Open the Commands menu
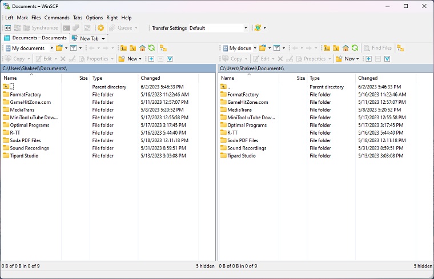The image size is (434, 279). point(57,18)
